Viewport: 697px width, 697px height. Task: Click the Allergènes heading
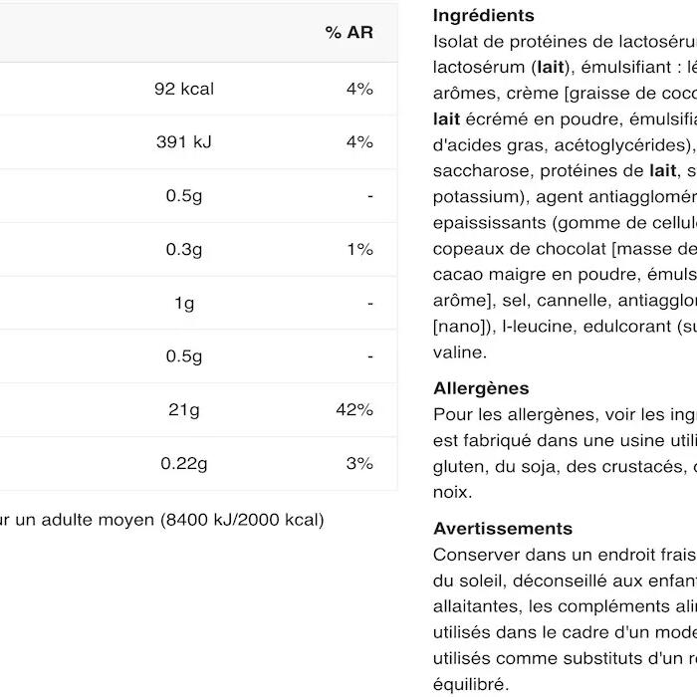[x=481, y=388]
